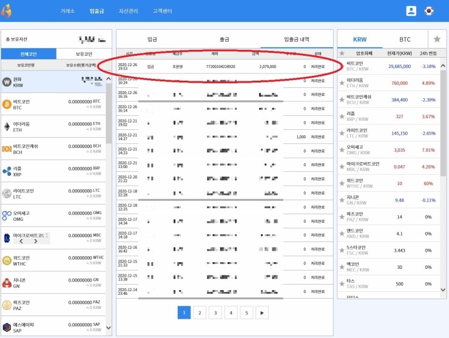Open the star favorites tab beside BTC
Image resolution: width=449 pixels, height=338 pixels.
(436, 39)
